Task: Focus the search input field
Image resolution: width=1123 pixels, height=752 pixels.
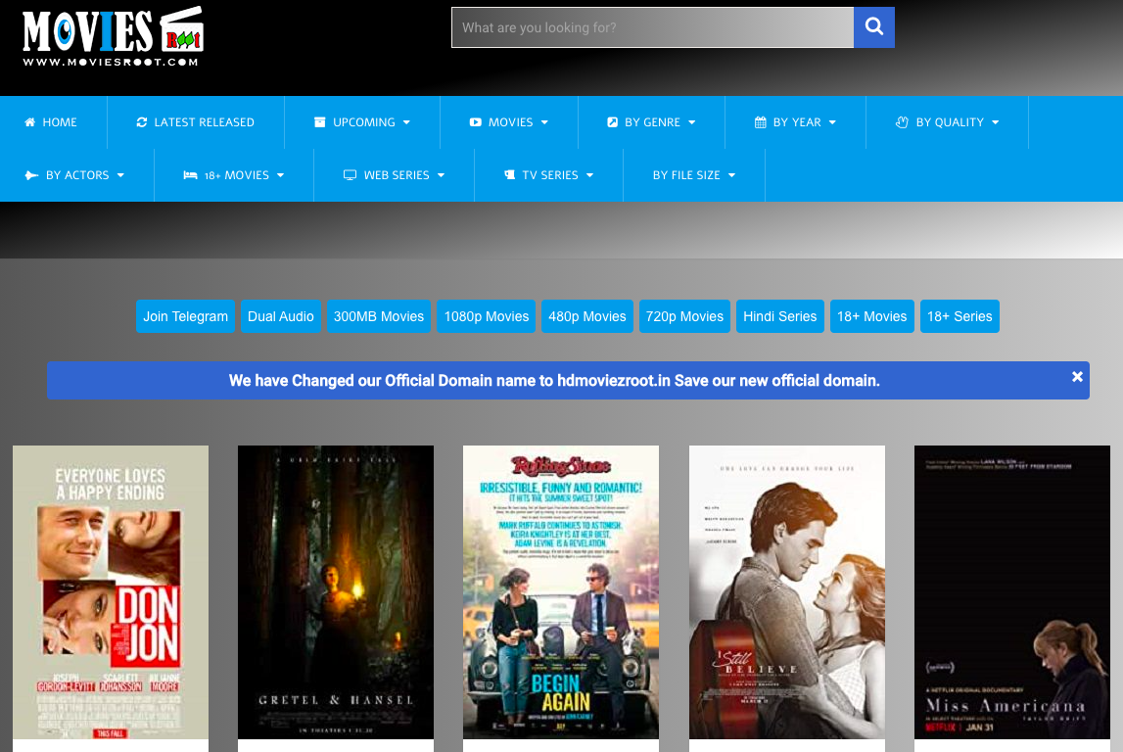Action: [x=651, y=27]
